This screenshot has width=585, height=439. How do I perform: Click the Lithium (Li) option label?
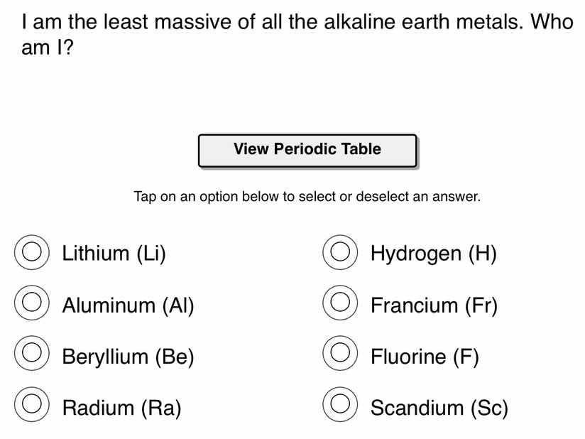click(x=114, y=254)
